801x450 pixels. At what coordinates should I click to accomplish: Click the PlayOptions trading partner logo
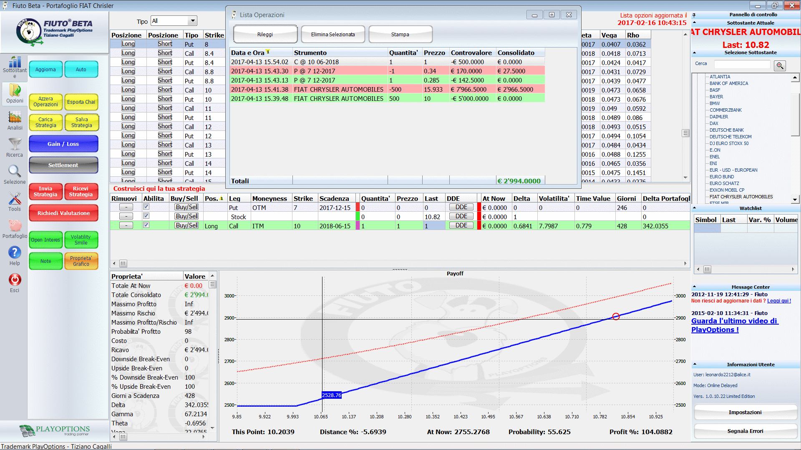click(x=55, y=430)
